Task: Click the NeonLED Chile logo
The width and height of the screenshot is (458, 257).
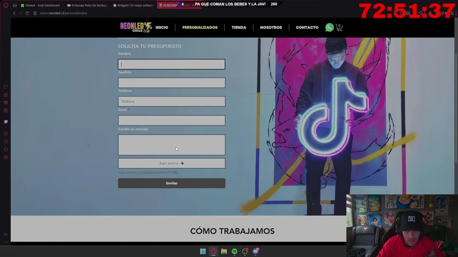Action: coord(136,27)
